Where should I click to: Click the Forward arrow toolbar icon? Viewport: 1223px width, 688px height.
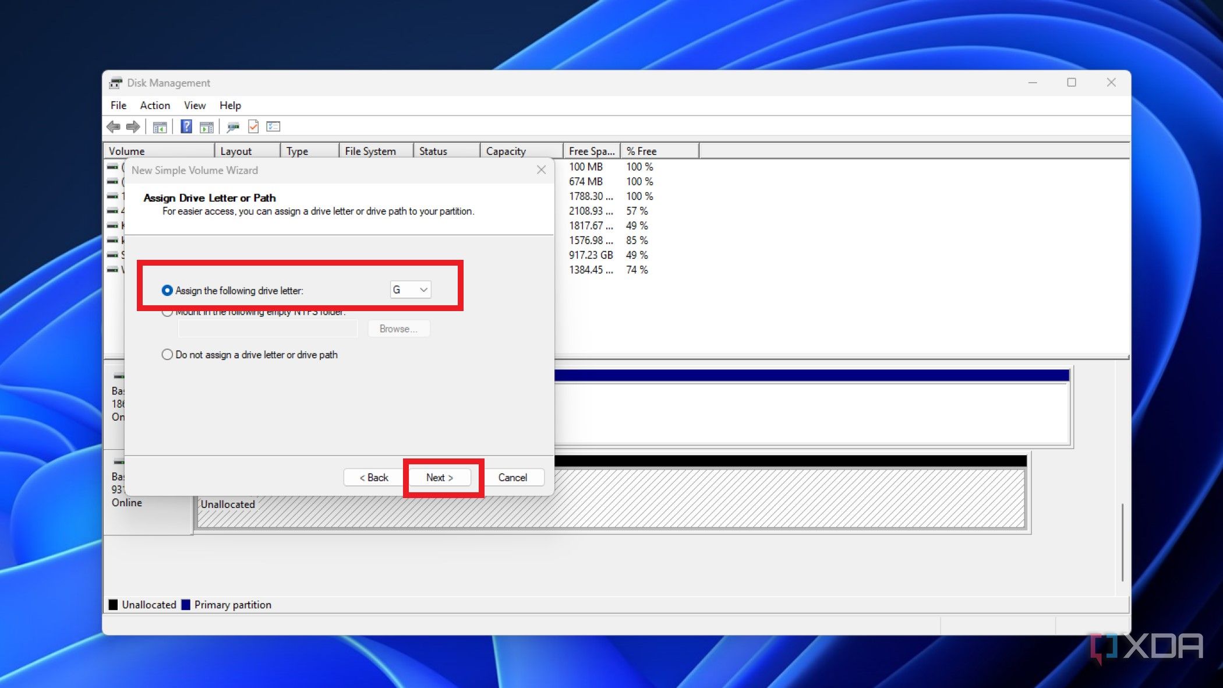point(133,126)
